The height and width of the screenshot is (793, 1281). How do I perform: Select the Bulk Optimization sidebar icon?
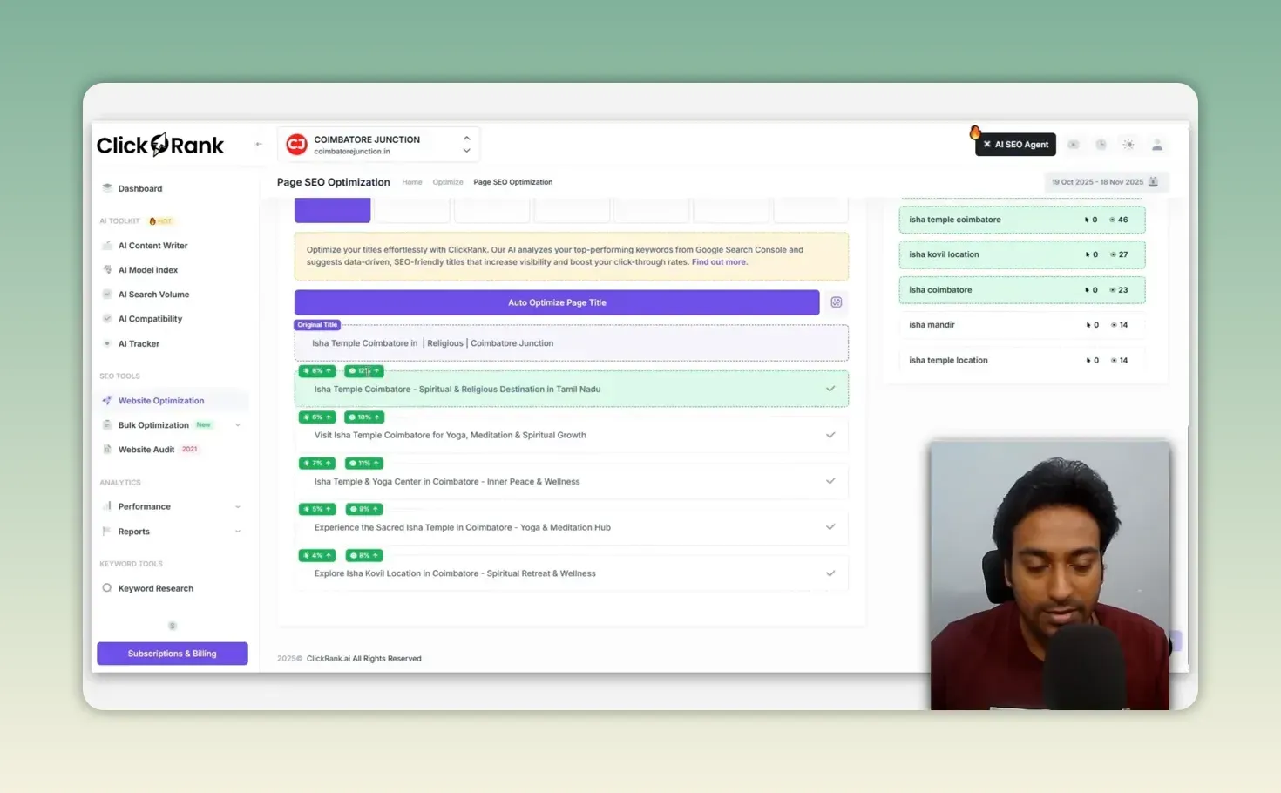(x=107, y=425)
